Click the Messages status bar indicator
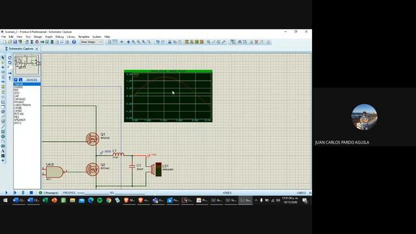 49,193
